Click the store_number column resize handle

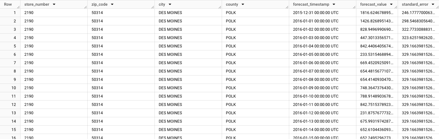pyautogui.click(x=86, y=7)
